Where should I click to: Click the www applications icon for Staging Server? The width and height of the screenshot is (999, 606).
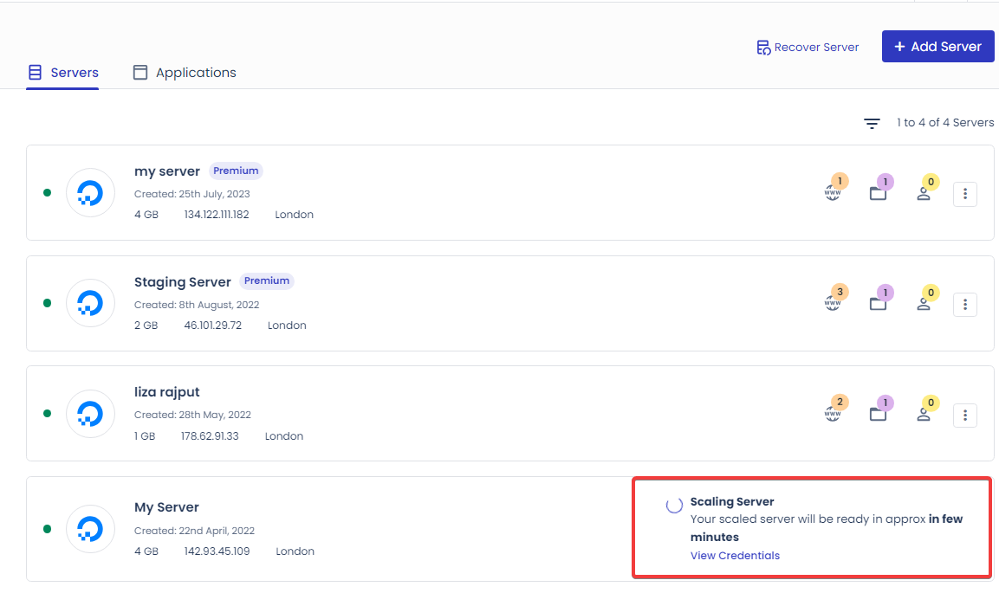[832, 304]
